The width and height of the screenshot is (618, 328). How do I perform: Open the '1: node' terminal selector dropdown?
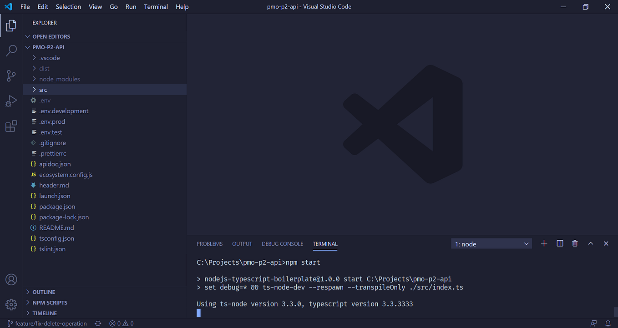(491, 243)
